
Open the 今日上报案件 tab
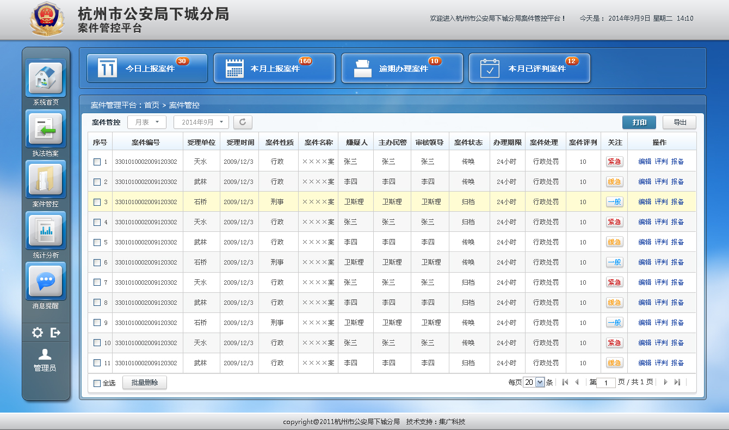pos(147,68)
